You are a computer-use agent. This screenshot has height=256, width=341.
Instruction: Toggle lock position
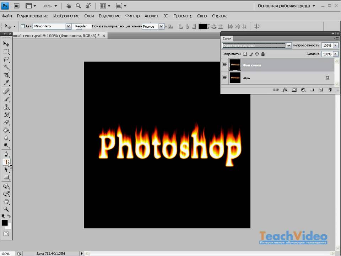[257, 54]
